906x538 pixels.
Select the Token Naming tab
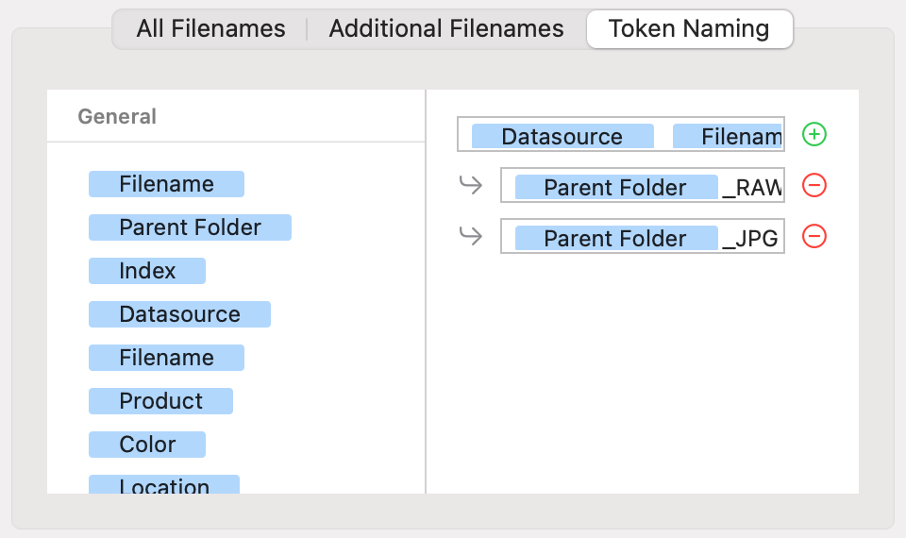(689, 29)
